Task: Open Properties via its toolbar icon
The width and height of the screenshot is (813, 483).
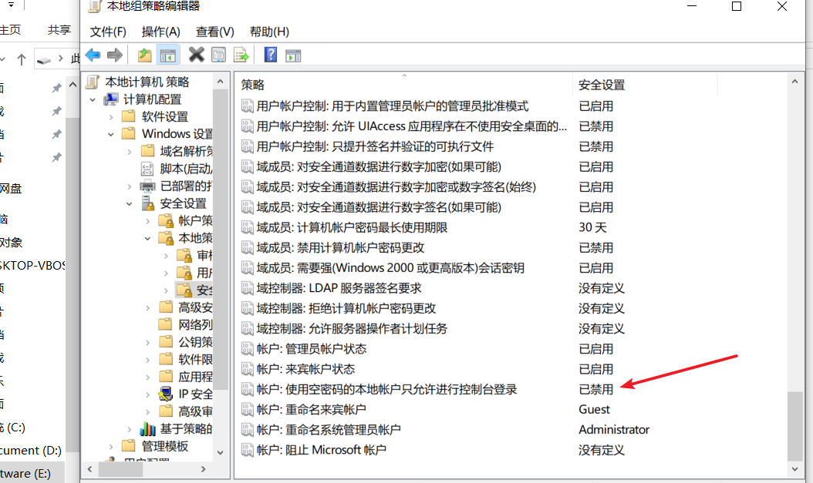Action: (x=217, y=55)
